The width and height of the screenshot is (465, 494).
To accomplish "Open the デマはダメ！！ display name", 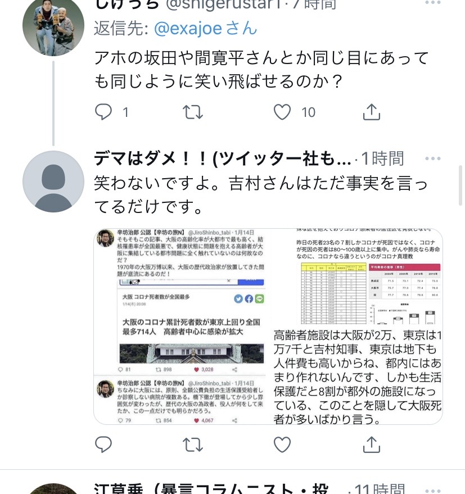I will coord(223,158).
